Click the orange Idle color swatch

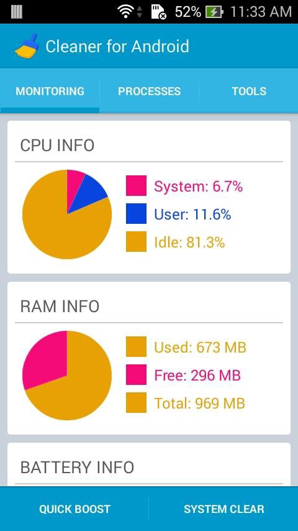tap(137, 241)
